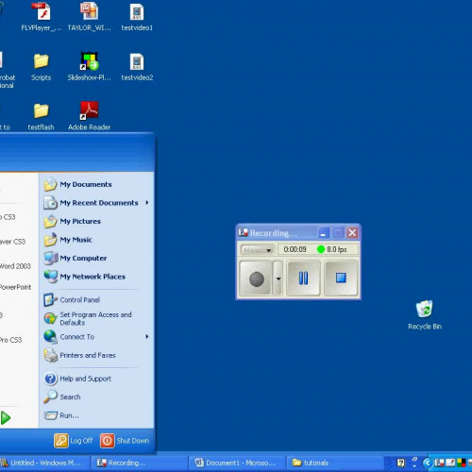Select the Adobe Reader desktop shortcut
The height and width of the screenshot is (472, 472).
pyautogui.click(x=89, y=116)
